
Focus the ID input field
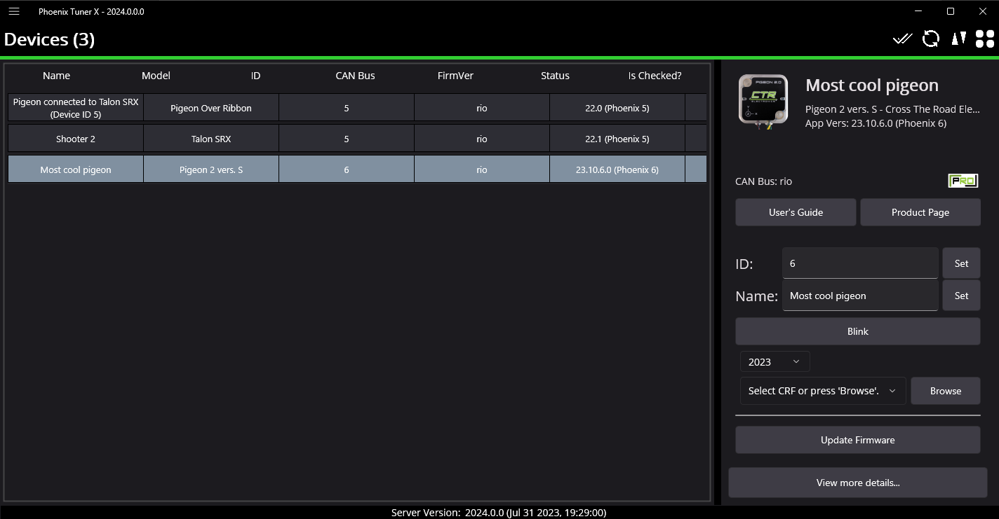click(x=860, y=263)
